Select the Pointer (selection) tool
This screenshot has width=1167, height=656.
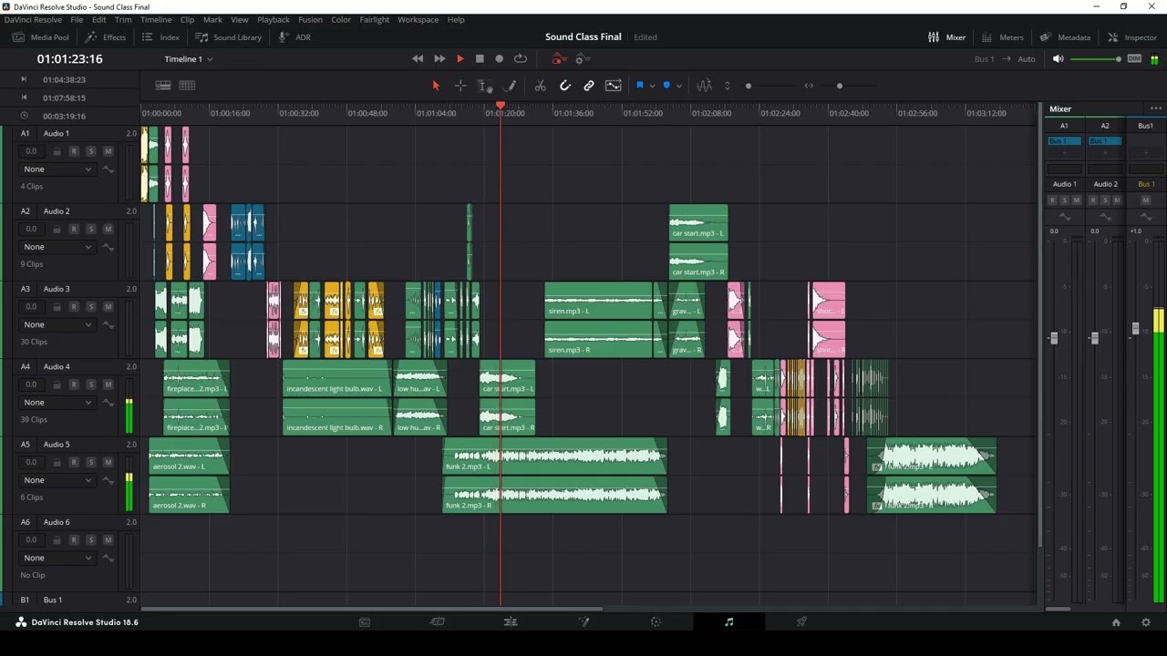[x=436, y=86]
